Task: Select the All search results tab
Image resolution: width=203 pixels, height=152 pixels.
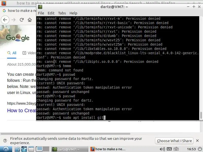Action: (x=12, y=53)
